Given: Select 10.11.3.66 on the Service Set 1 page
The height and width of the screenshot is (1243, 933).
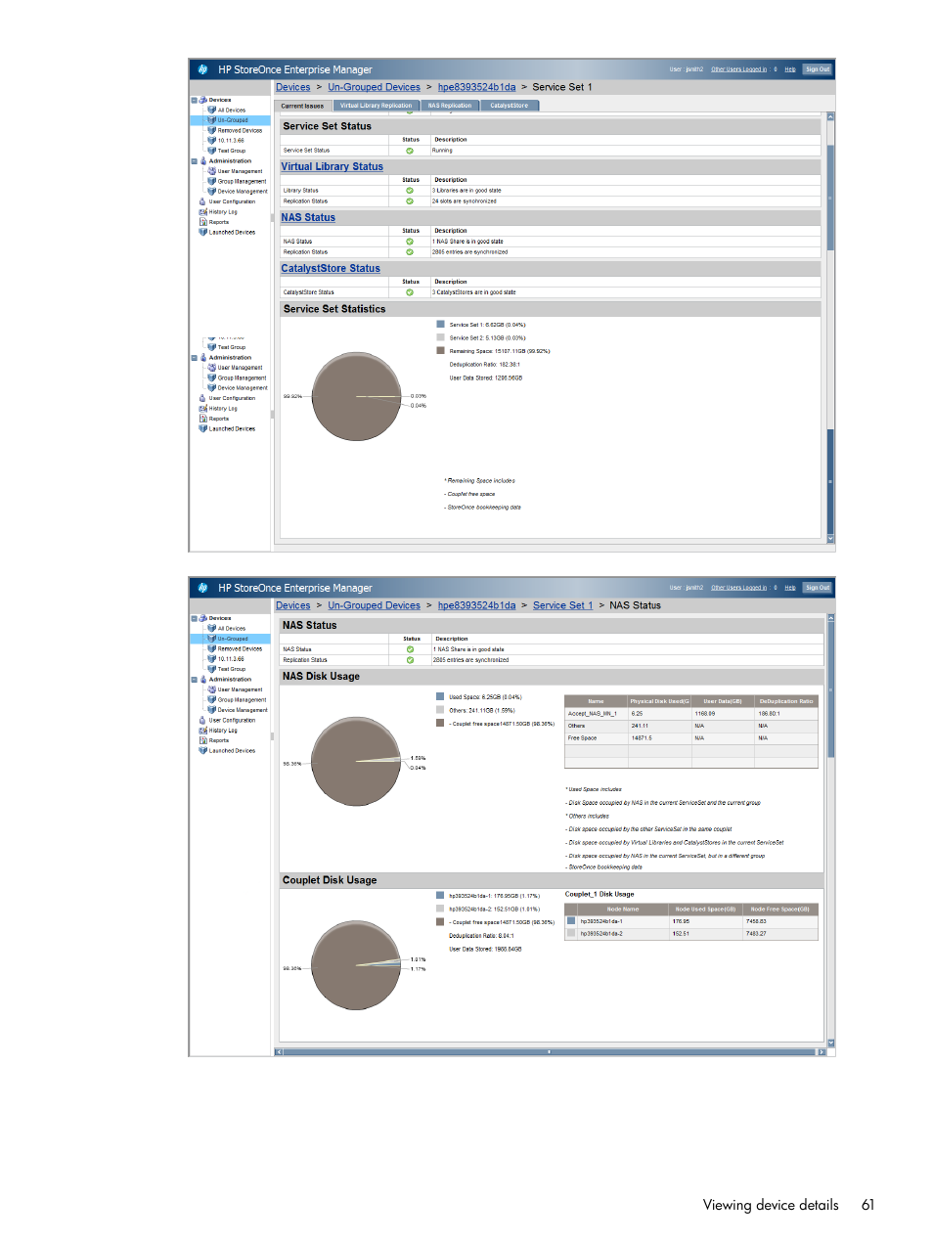Looking at the screenshot, I should [x=231, y=141].
